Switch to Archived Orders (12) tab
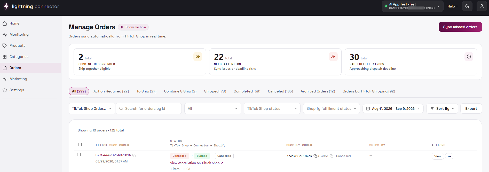The width and height of the screenshot is (489, 172). click(318, 91)
